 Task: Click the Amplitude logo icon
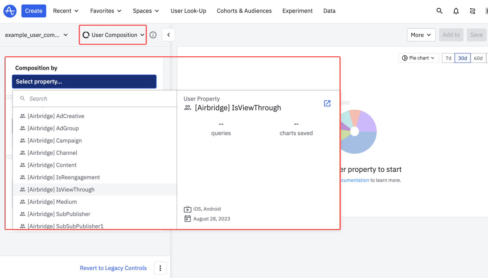(10, 11)
